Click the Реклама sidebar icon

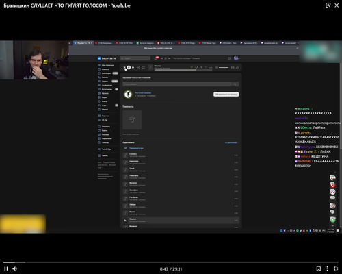click(x=99, y=134)
